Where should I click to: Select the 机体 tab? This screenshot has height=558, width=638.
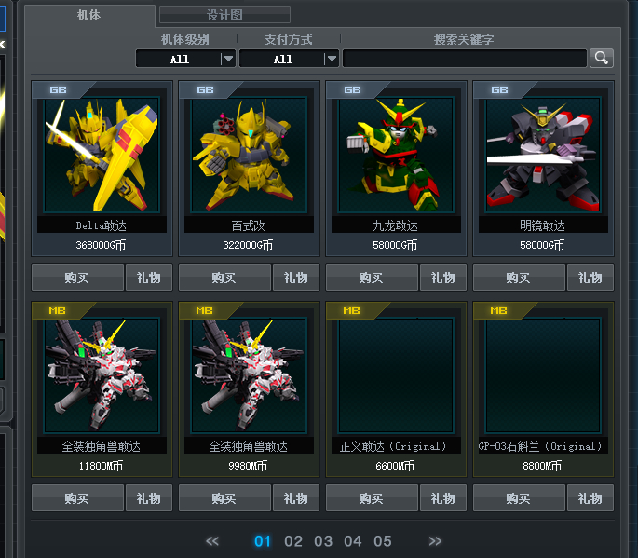(x=89, y=15)
